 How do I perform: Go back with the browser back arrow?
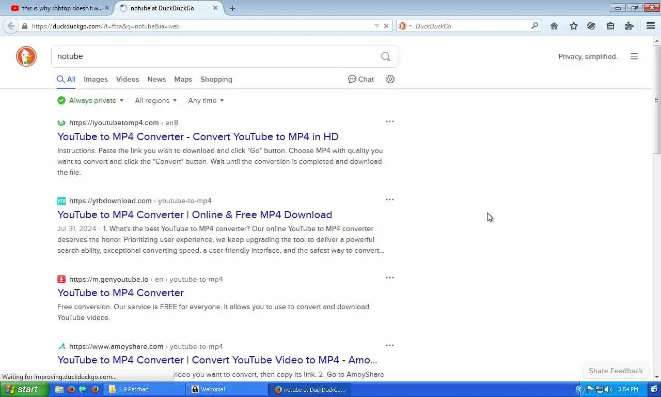[11, 26]
